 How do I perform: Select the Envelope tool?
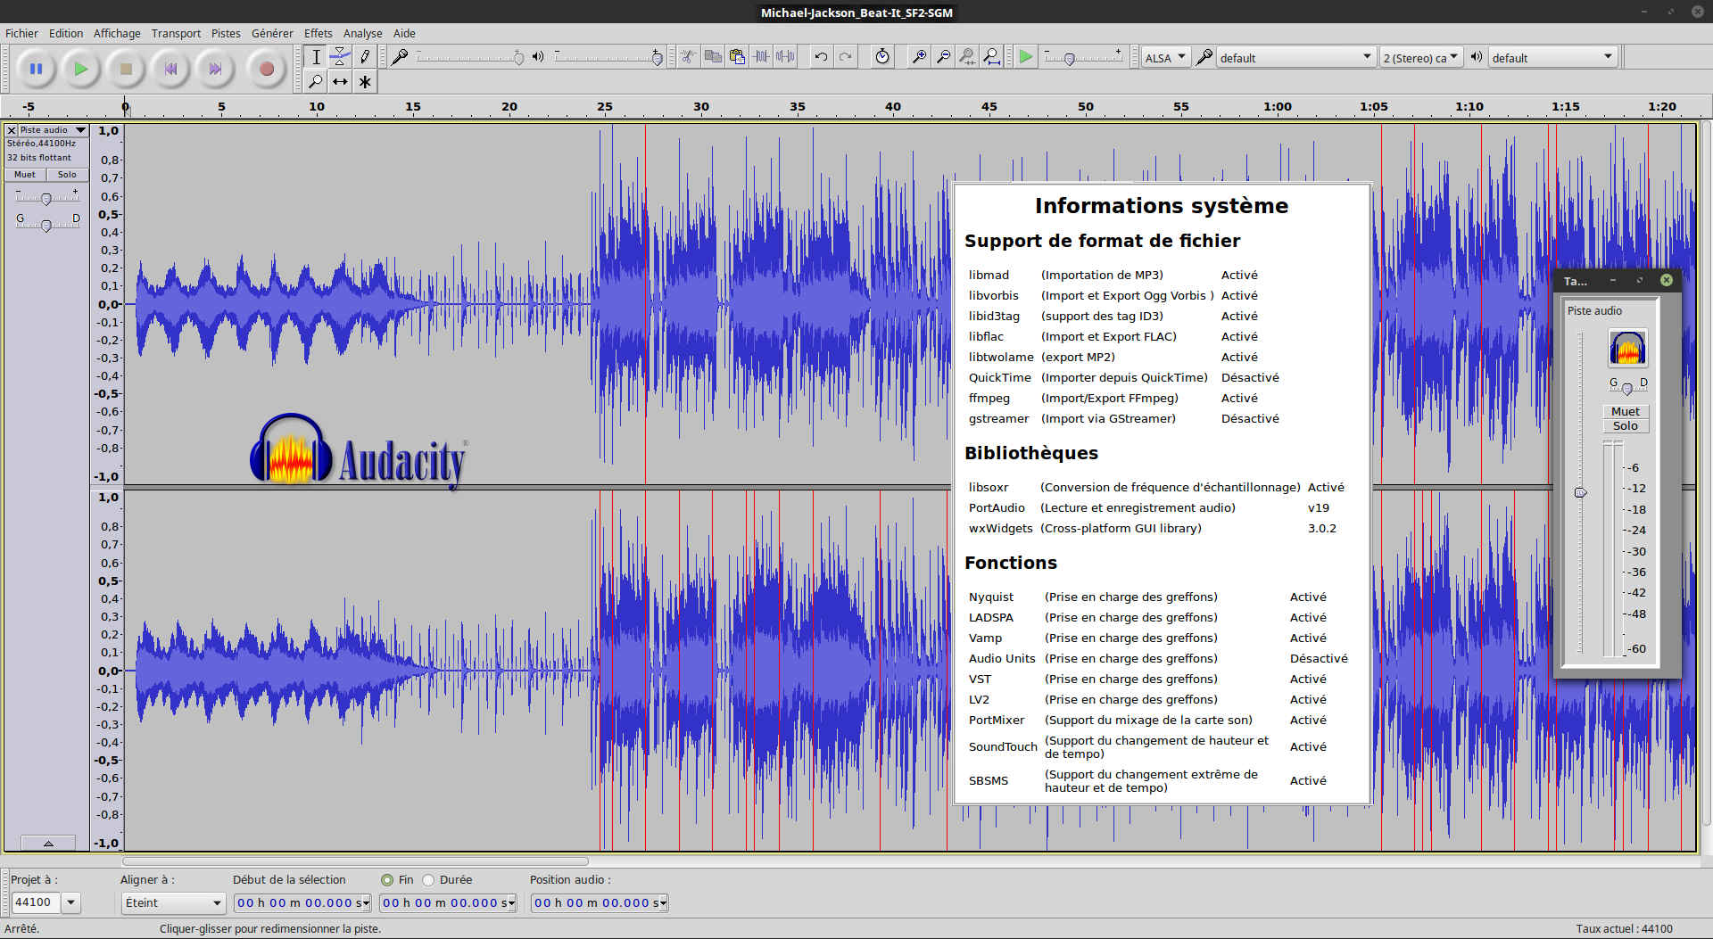click(x=340, y=57)
